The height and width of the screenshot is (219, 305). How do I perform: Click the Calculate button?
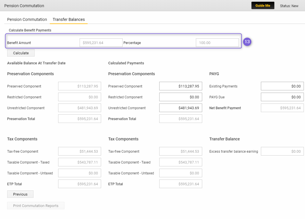point(21,53)
